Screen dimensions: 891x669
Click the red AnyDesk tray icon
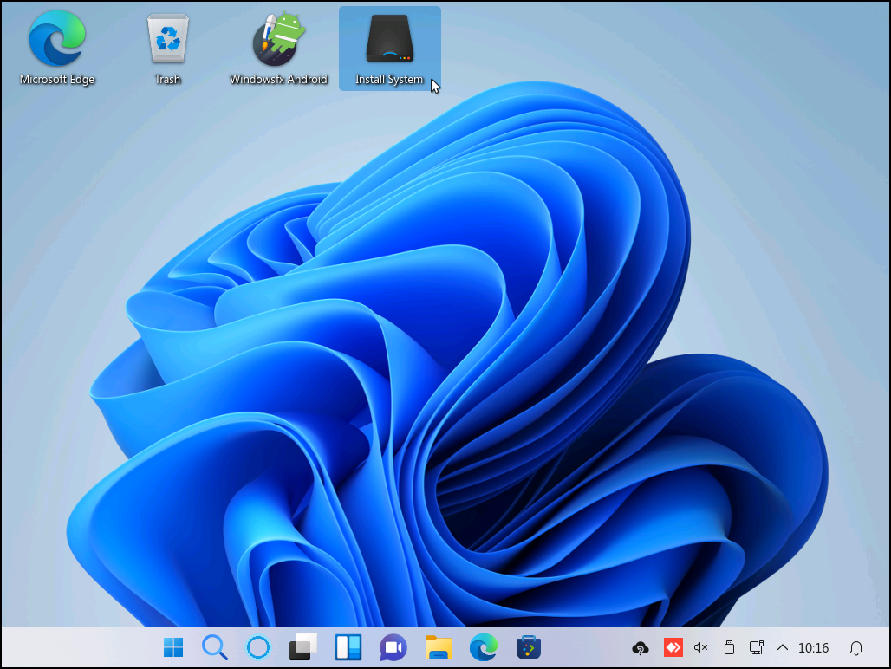673,647
